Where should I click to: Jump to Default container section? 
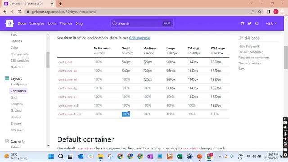pos(251,52)
